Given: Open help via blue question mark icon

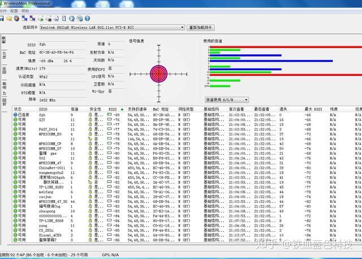Looking at the screenshot, I should (x=87, y=19).
